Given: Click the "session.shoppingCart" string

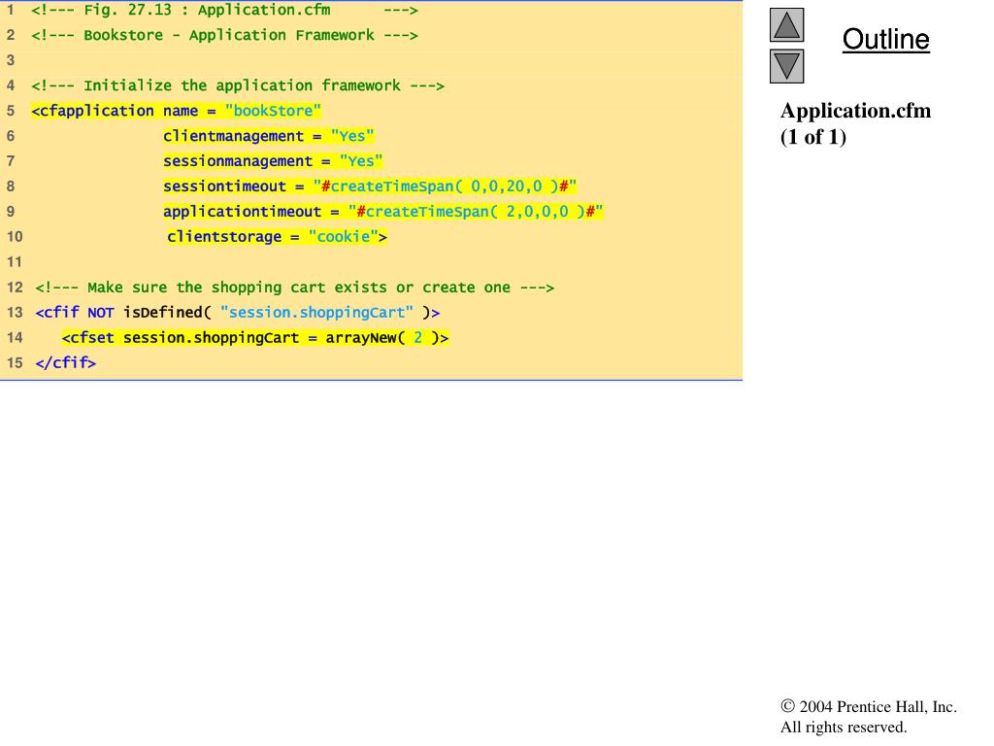Looking at the screenshot, I should [316, 312].
